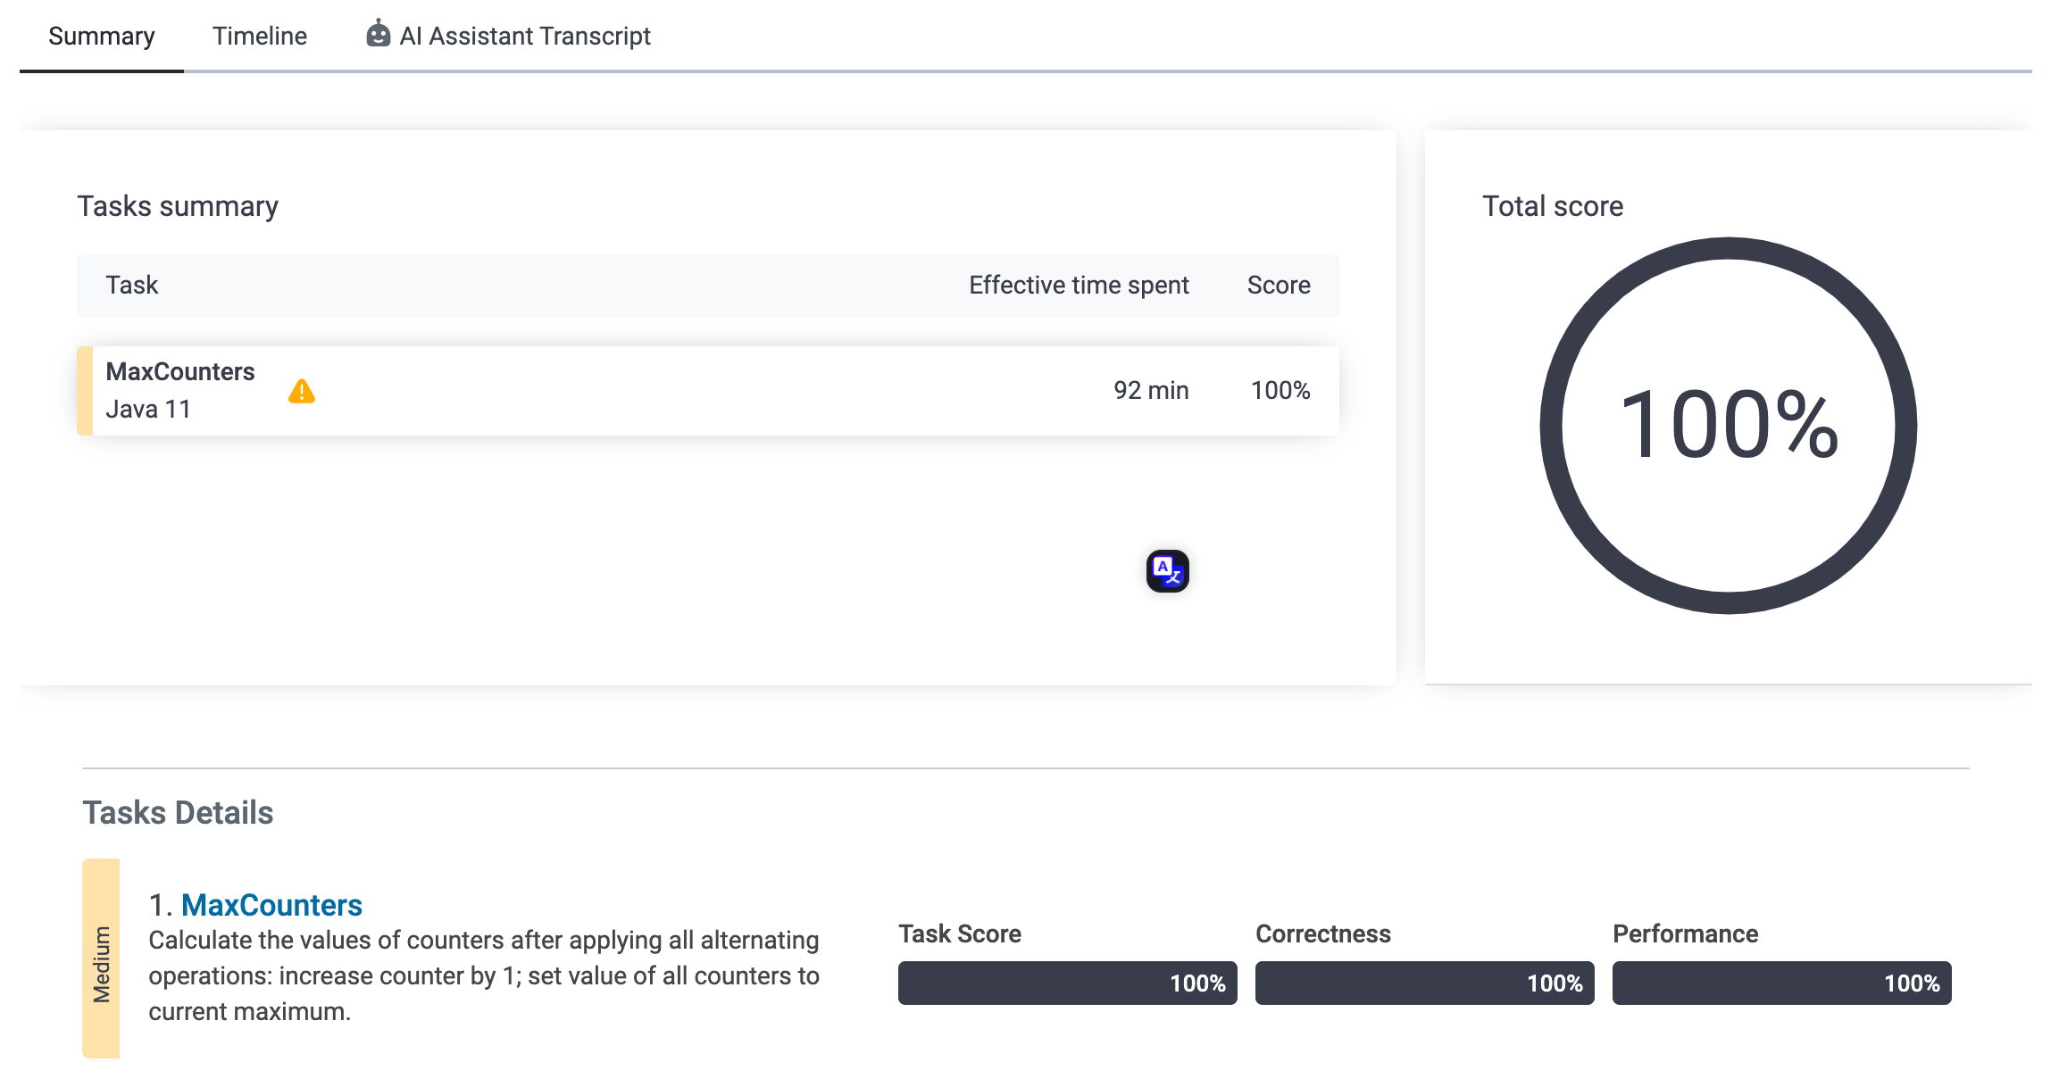2059x1087 pixels.
Task: Click the Task column header
Action: pos(131,286)
